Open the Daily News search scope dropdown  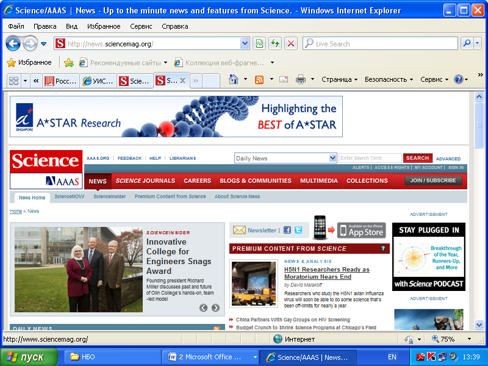click(285, 158)
